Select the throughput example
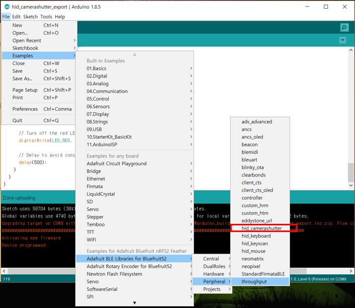The width and height of the screenshot is (355, 308). point(254,281)
